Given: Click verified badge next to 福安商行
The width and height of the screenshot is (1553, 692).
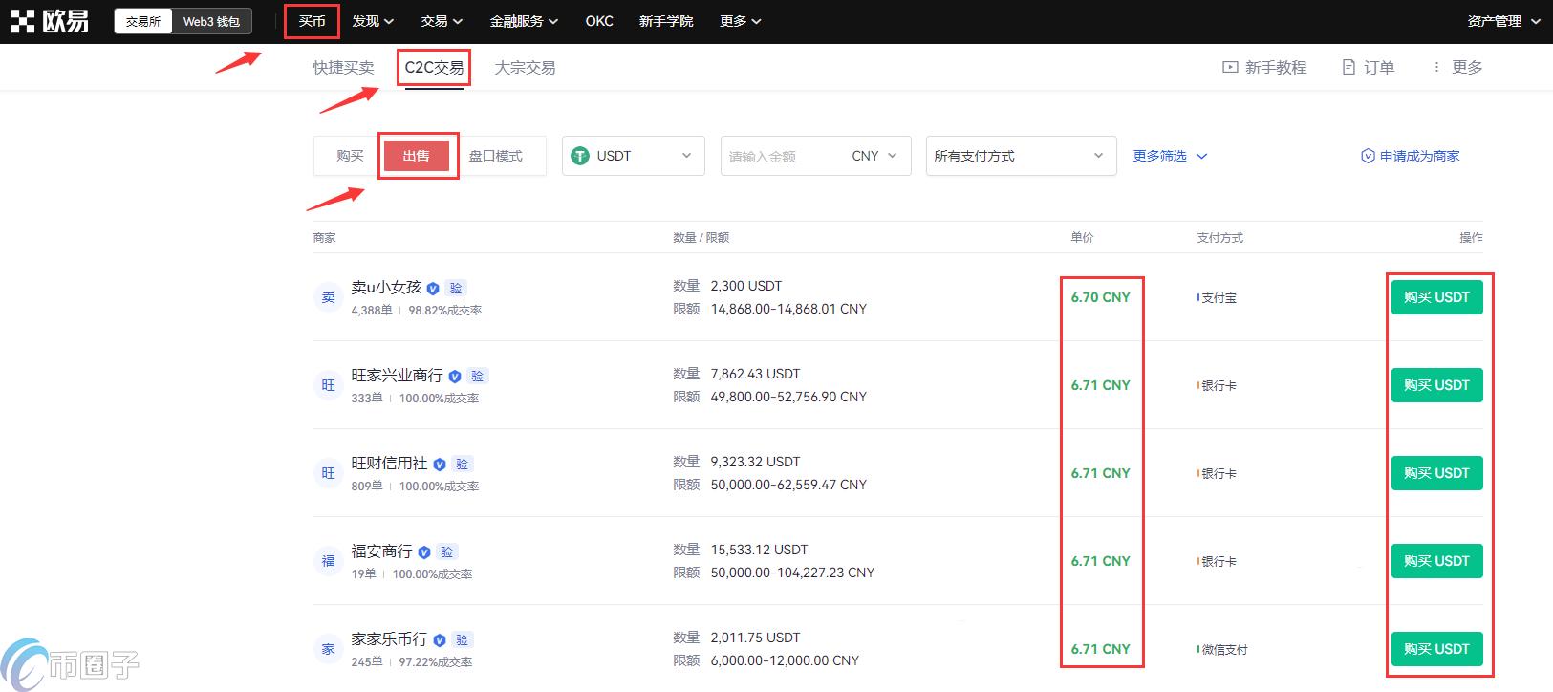Looking at the screenshot, I should (424, 551).
